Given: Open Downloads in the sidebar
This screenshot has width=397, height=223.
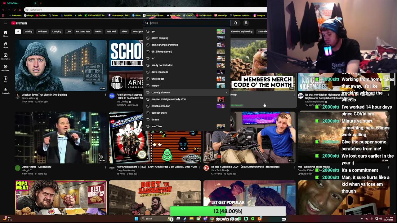Looking at the screenshot, I should [x=5, y=90].
